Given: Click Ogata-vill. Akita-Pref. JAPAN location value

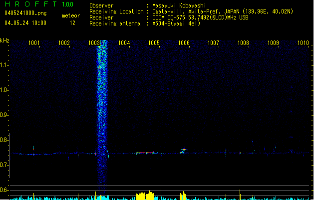Looking at the screenshot, I should click(x=223, y=11).
